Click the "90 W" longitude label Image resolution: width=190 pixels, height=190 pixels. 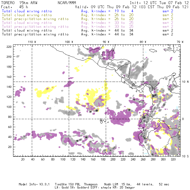106,42
